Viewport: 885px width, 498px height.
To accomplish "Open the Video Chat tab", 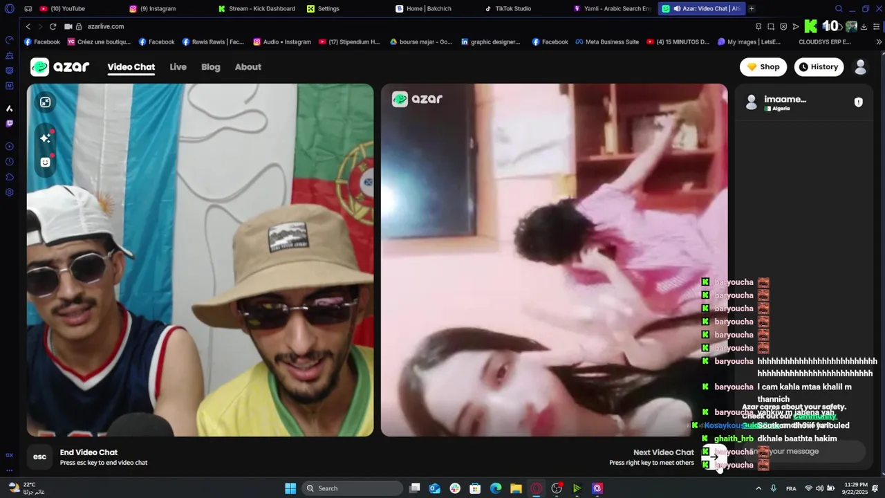I will point(131,67).
